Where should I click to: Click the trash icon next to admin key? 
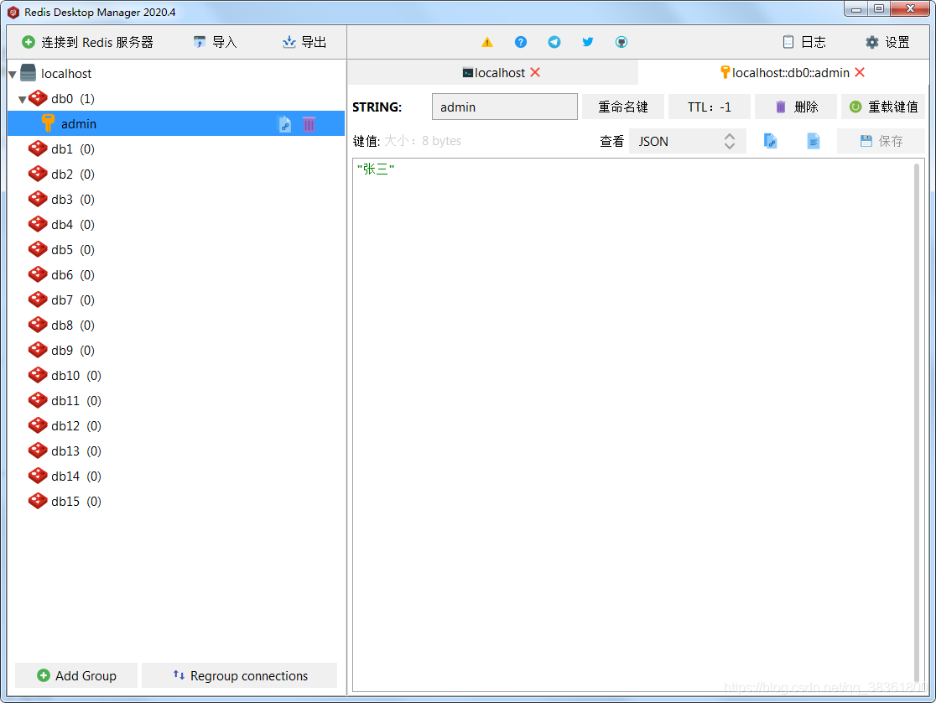click(309, 122)
